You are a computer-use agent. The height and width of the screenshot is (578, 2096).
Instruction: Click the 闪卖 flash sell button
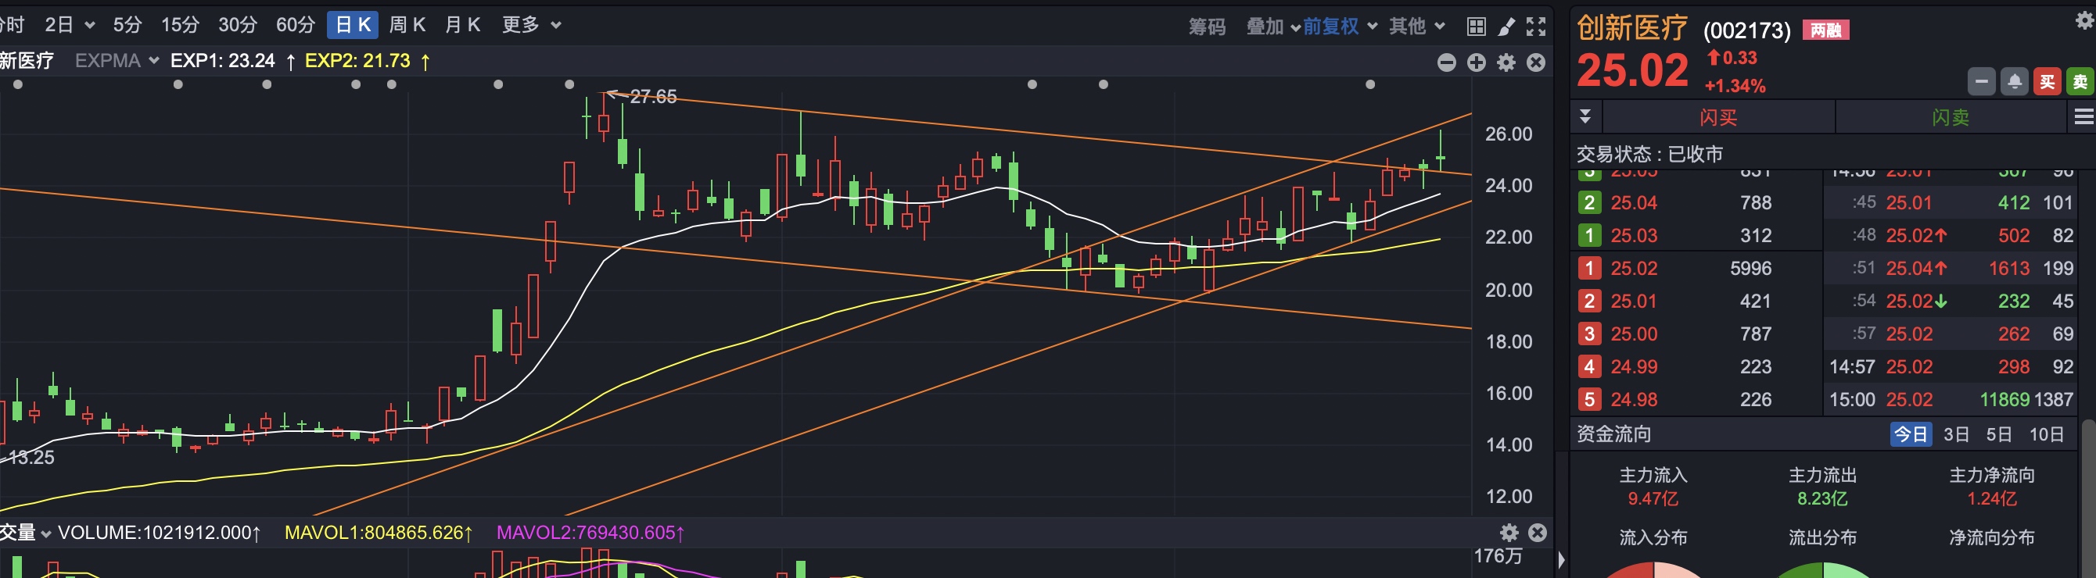click(1951, 117)
